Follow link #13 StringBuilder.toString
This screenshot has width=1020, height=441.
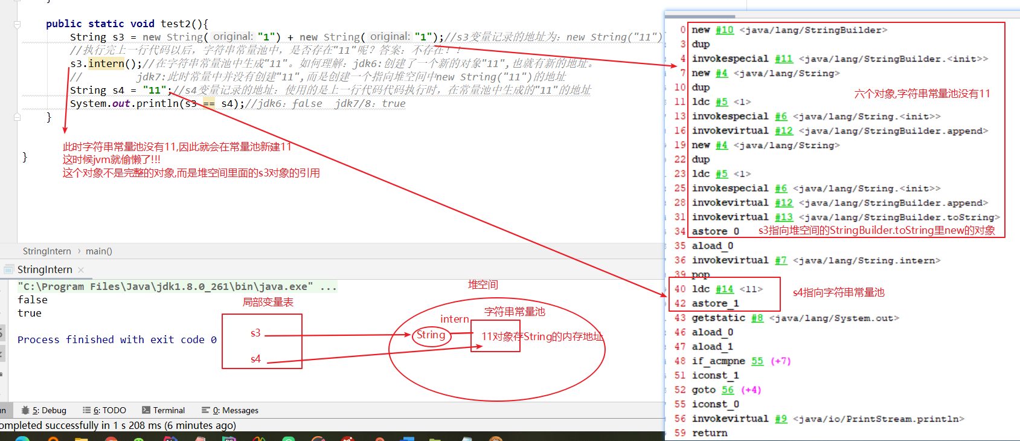click(784, 217)
